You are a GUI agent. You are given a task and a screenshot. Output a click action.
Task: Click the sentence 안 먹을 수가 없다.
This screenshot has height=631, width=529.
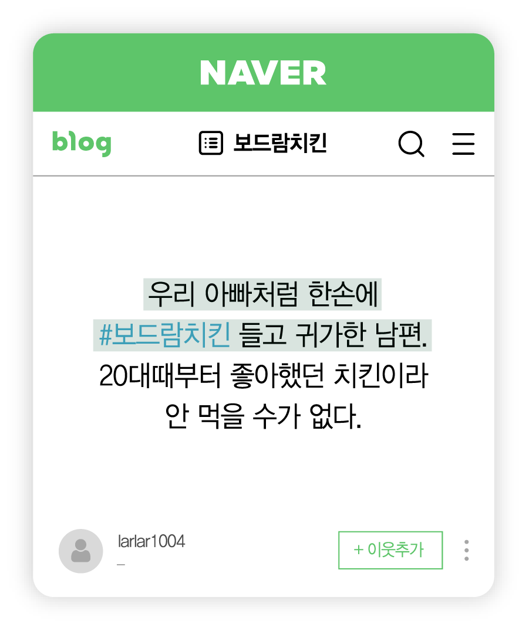click(x=264, y=416)
